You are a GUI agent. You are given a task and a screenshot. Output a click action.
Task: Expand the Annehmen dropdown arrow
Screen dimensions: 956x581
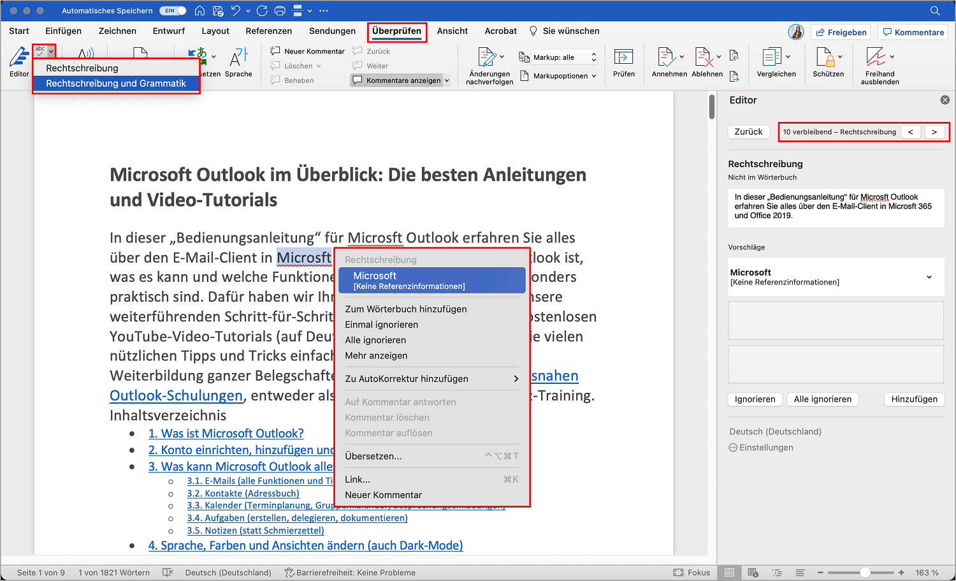pos(682,57)
